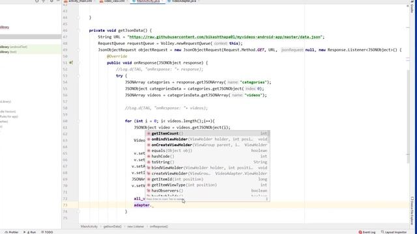417x234 pixels.
Task: Click the fold end marker on line 44
Action: click(x=78, y=18)
